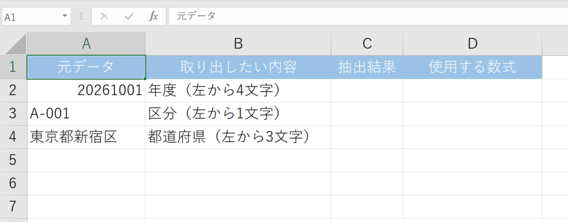
Task: Select row 5 header
Action: tap(13, 160)
